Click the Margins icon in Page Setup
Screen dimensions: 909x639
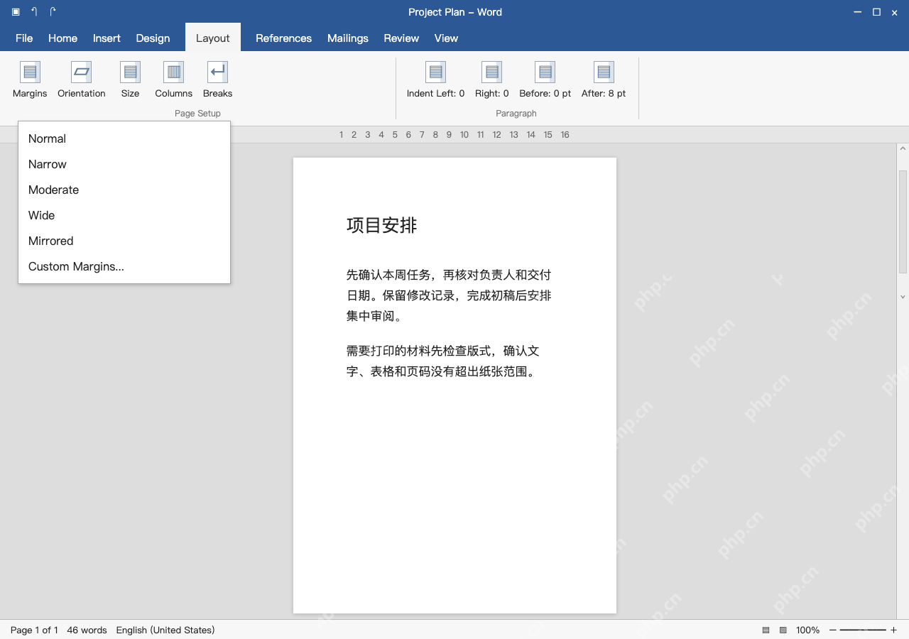coord(30,72)
